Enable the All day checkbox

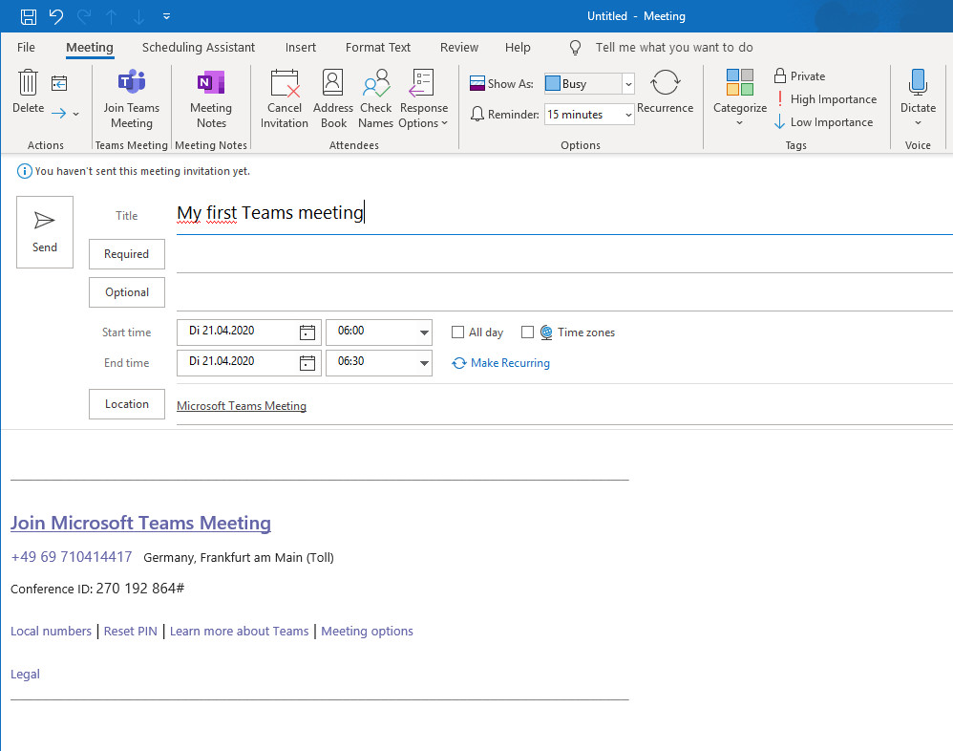pos(457,332)
